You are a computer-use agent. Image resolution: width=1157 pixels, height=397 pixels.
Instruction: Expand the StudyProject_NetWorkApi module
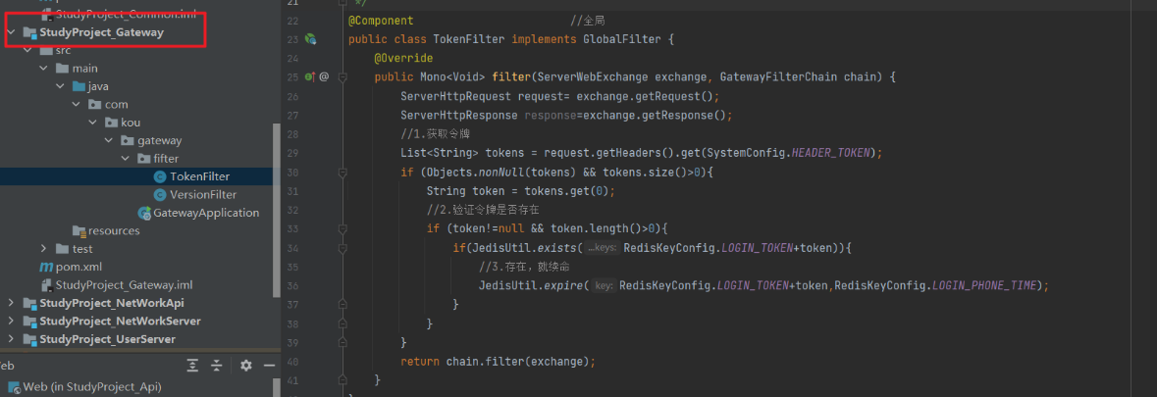[x=12, y=304]
